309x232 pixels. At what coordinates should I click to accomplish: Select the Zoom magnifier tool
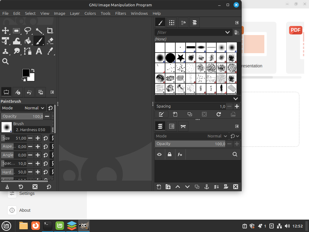(x=5, y=61)
